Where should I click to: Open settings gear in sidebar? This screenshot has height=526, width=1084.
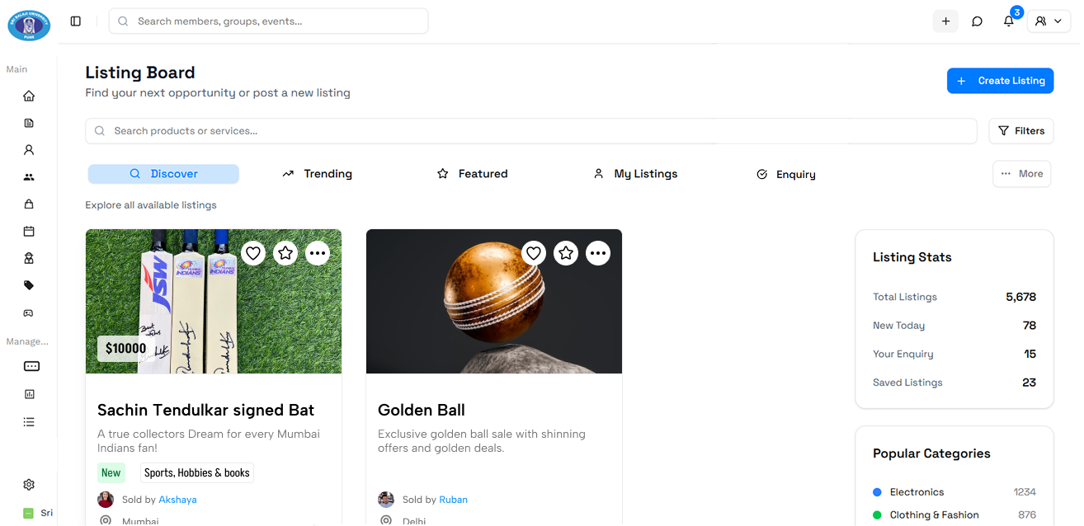(29, 485)
